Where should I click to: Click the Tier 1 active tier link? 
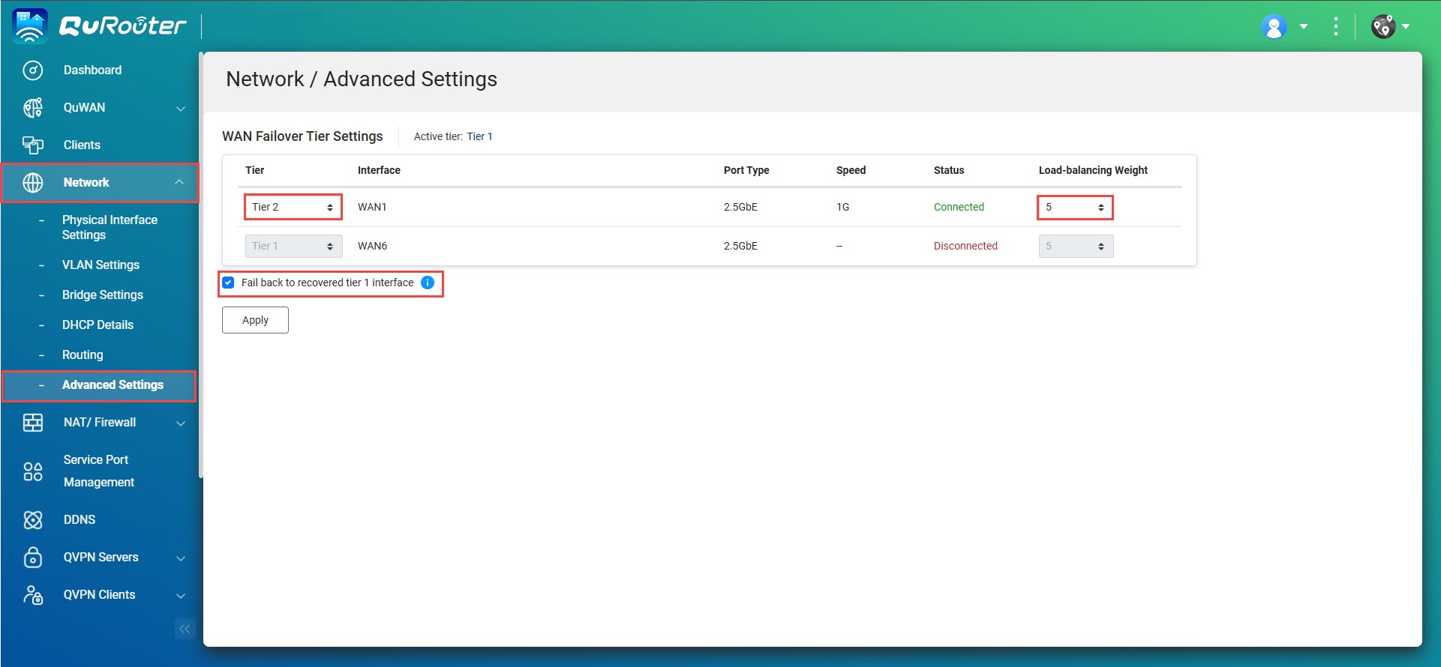(x=479, y=136)
